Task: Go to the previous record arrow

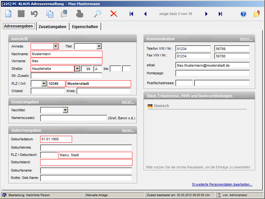Action: pyautogui.click(x=145, y=14)
